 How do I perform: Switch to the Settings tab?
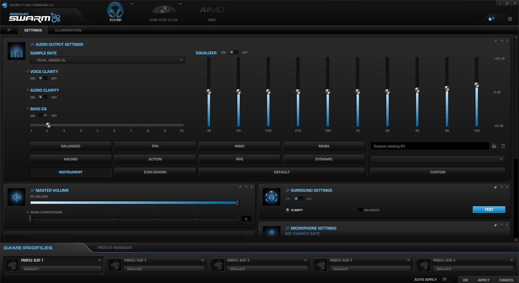[x=33, y=30]
